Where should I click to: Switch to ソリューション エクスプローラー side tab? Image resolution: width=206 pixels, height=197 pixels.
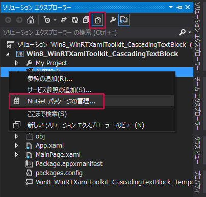pyautogui.click(x=198, y=36)
